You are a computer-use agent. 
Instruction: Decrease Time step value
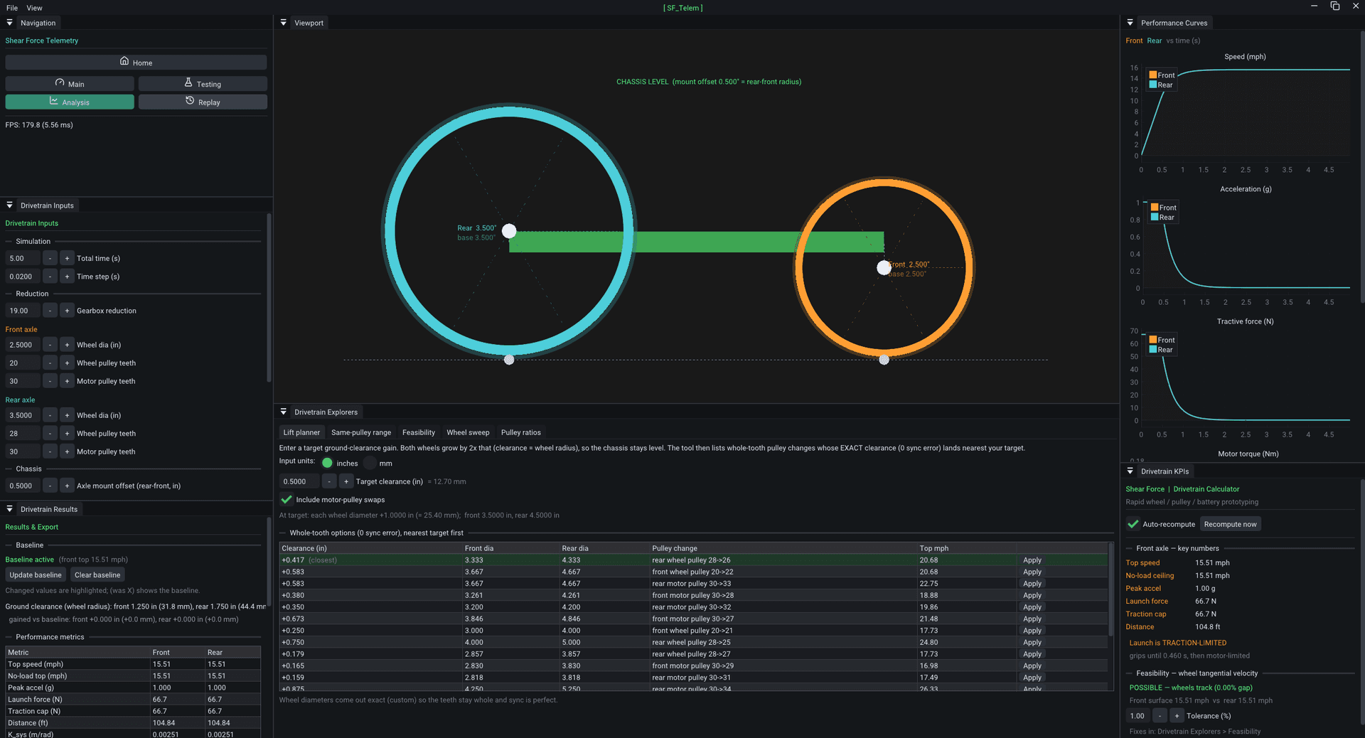[50, 277]
